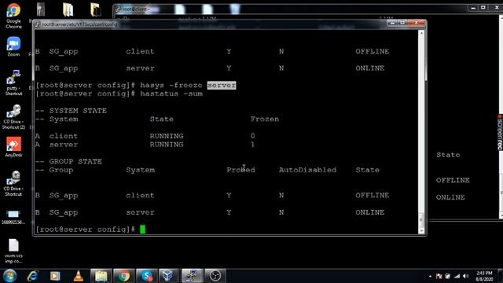Click the 'AutoDisabled' column header
This screenshot has height=283, width=503.
tap(307, 170)
